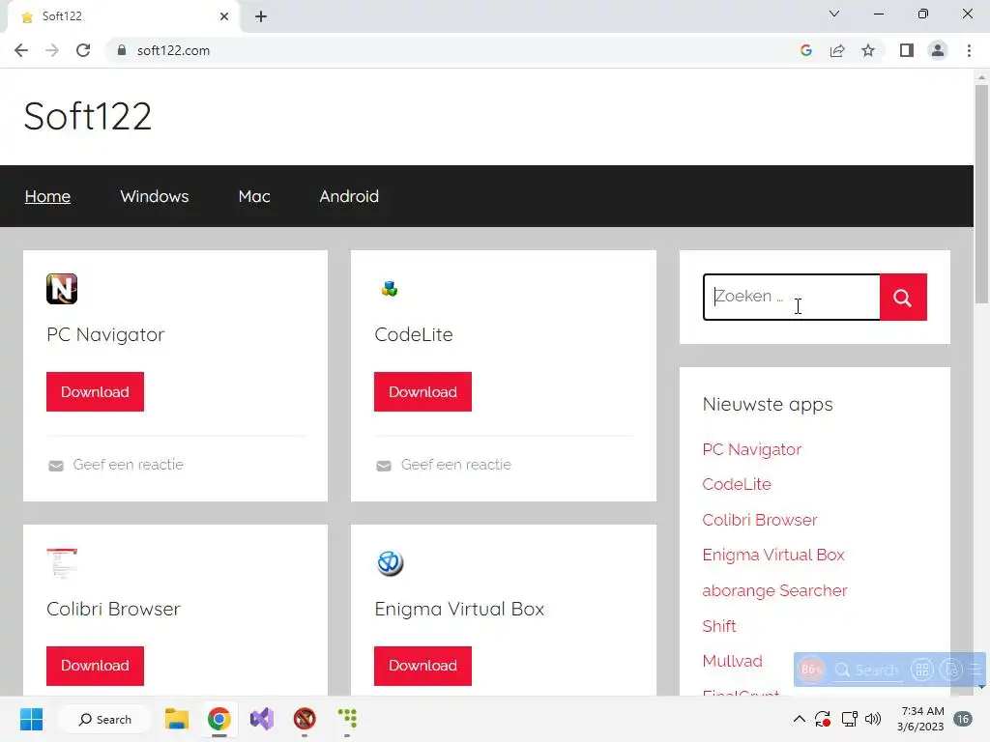Screen dimensions: 990x742
Task: Click the taskbar Search box
Action: coord(104,719)
